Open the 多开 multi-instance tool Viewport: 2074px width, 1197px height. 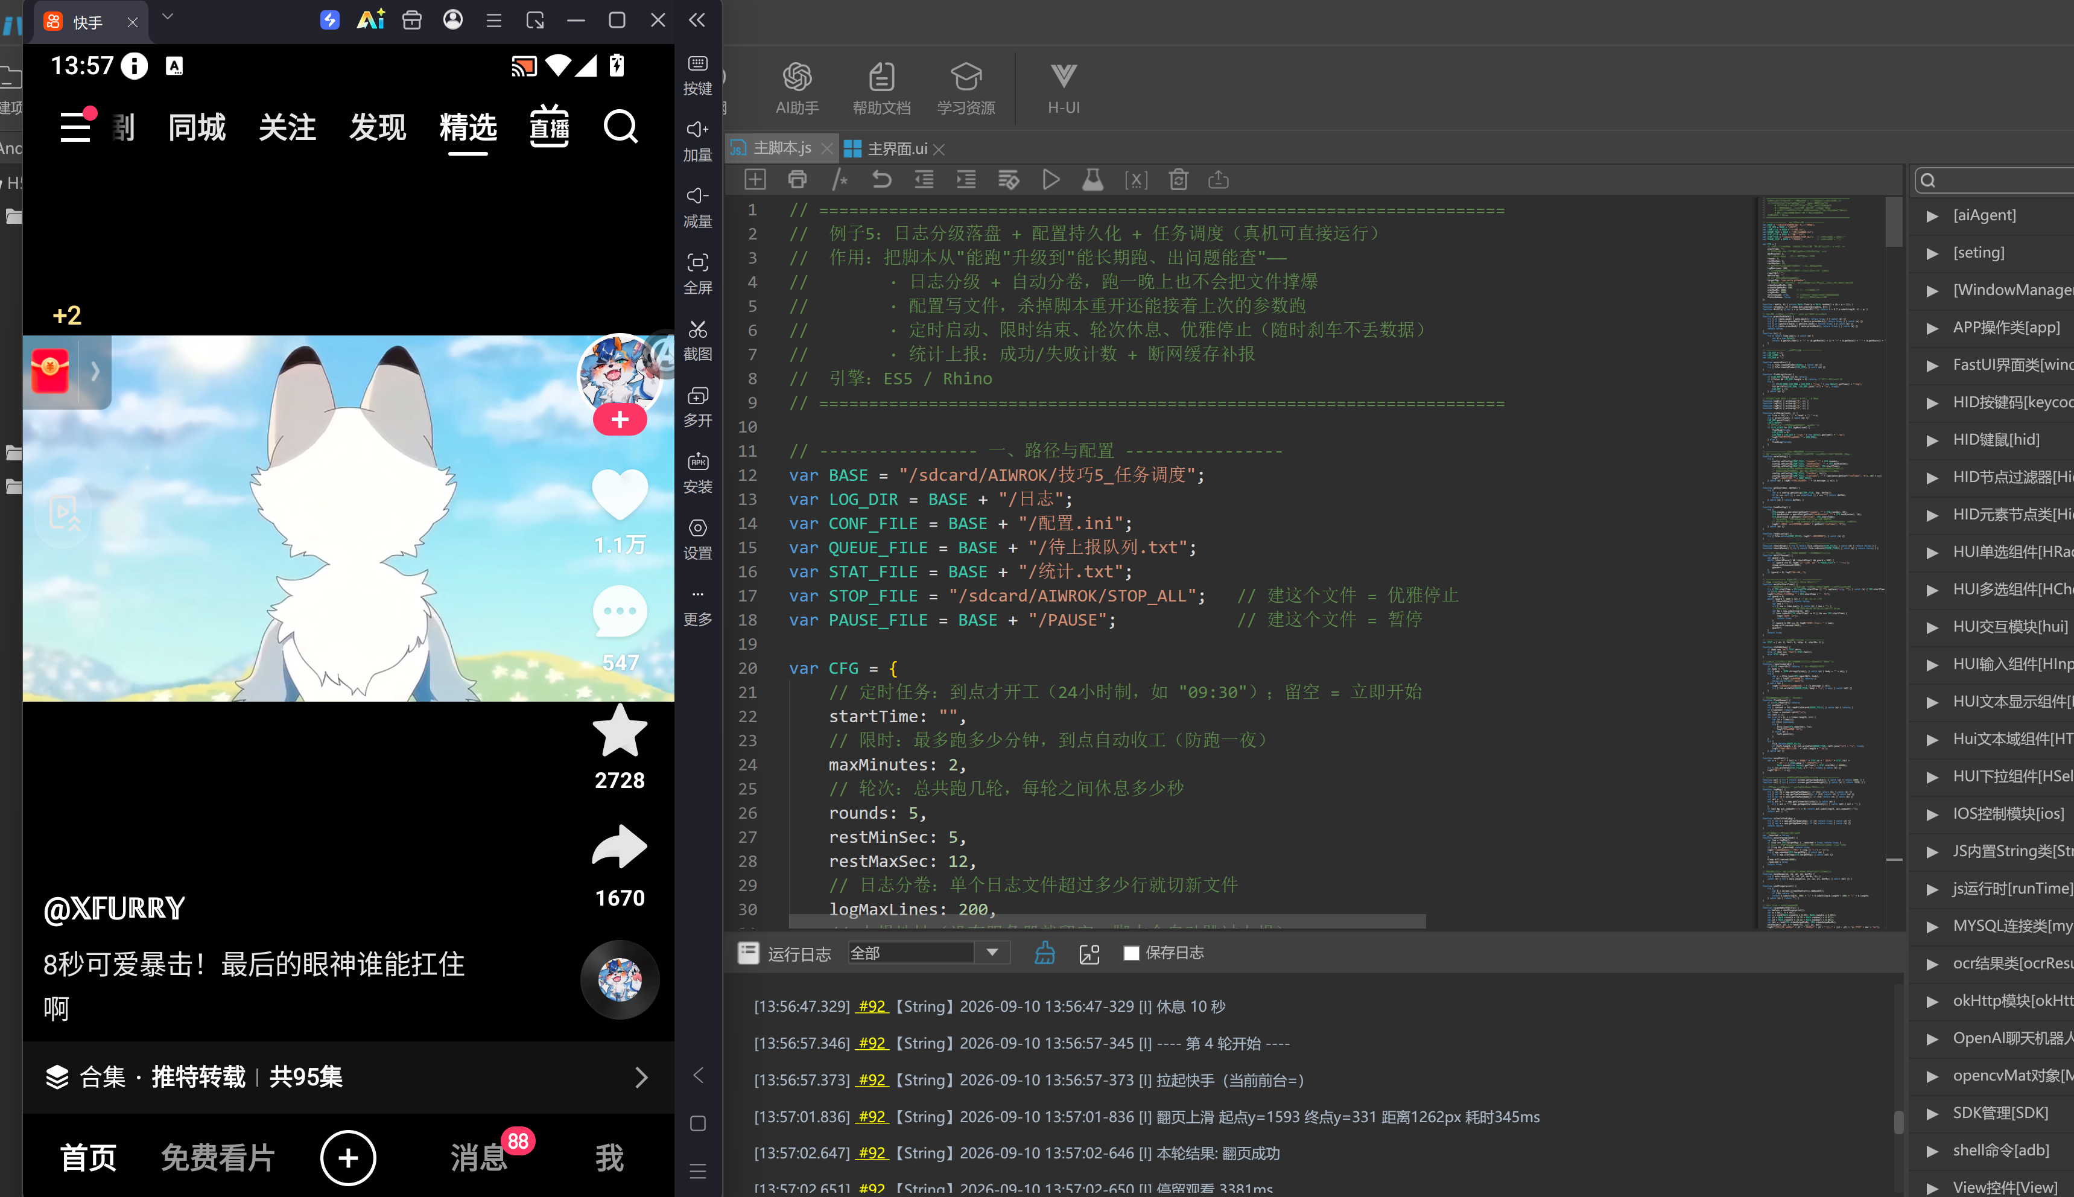coord(697,407)
